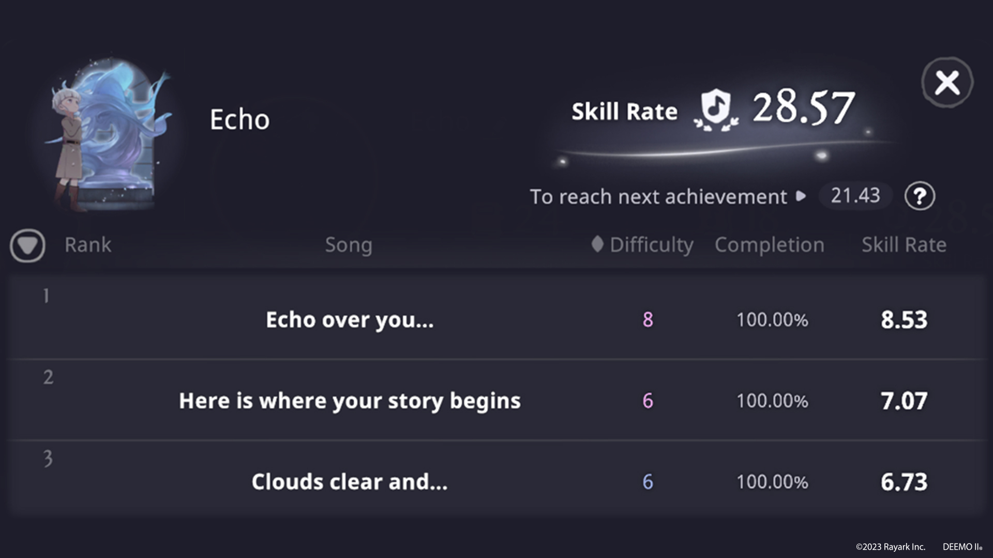This screenshot has height=558, width=993.
Task: Sort by the Difficulty column header
Action: click(651, 245)
